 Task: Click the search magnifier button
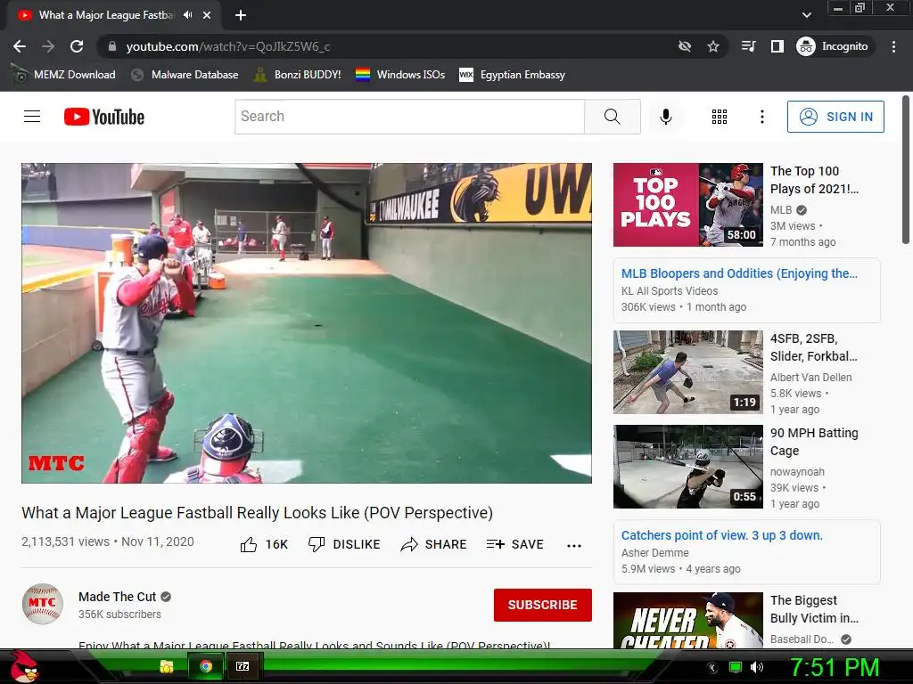pyautogui.click(x=612, y=117)
